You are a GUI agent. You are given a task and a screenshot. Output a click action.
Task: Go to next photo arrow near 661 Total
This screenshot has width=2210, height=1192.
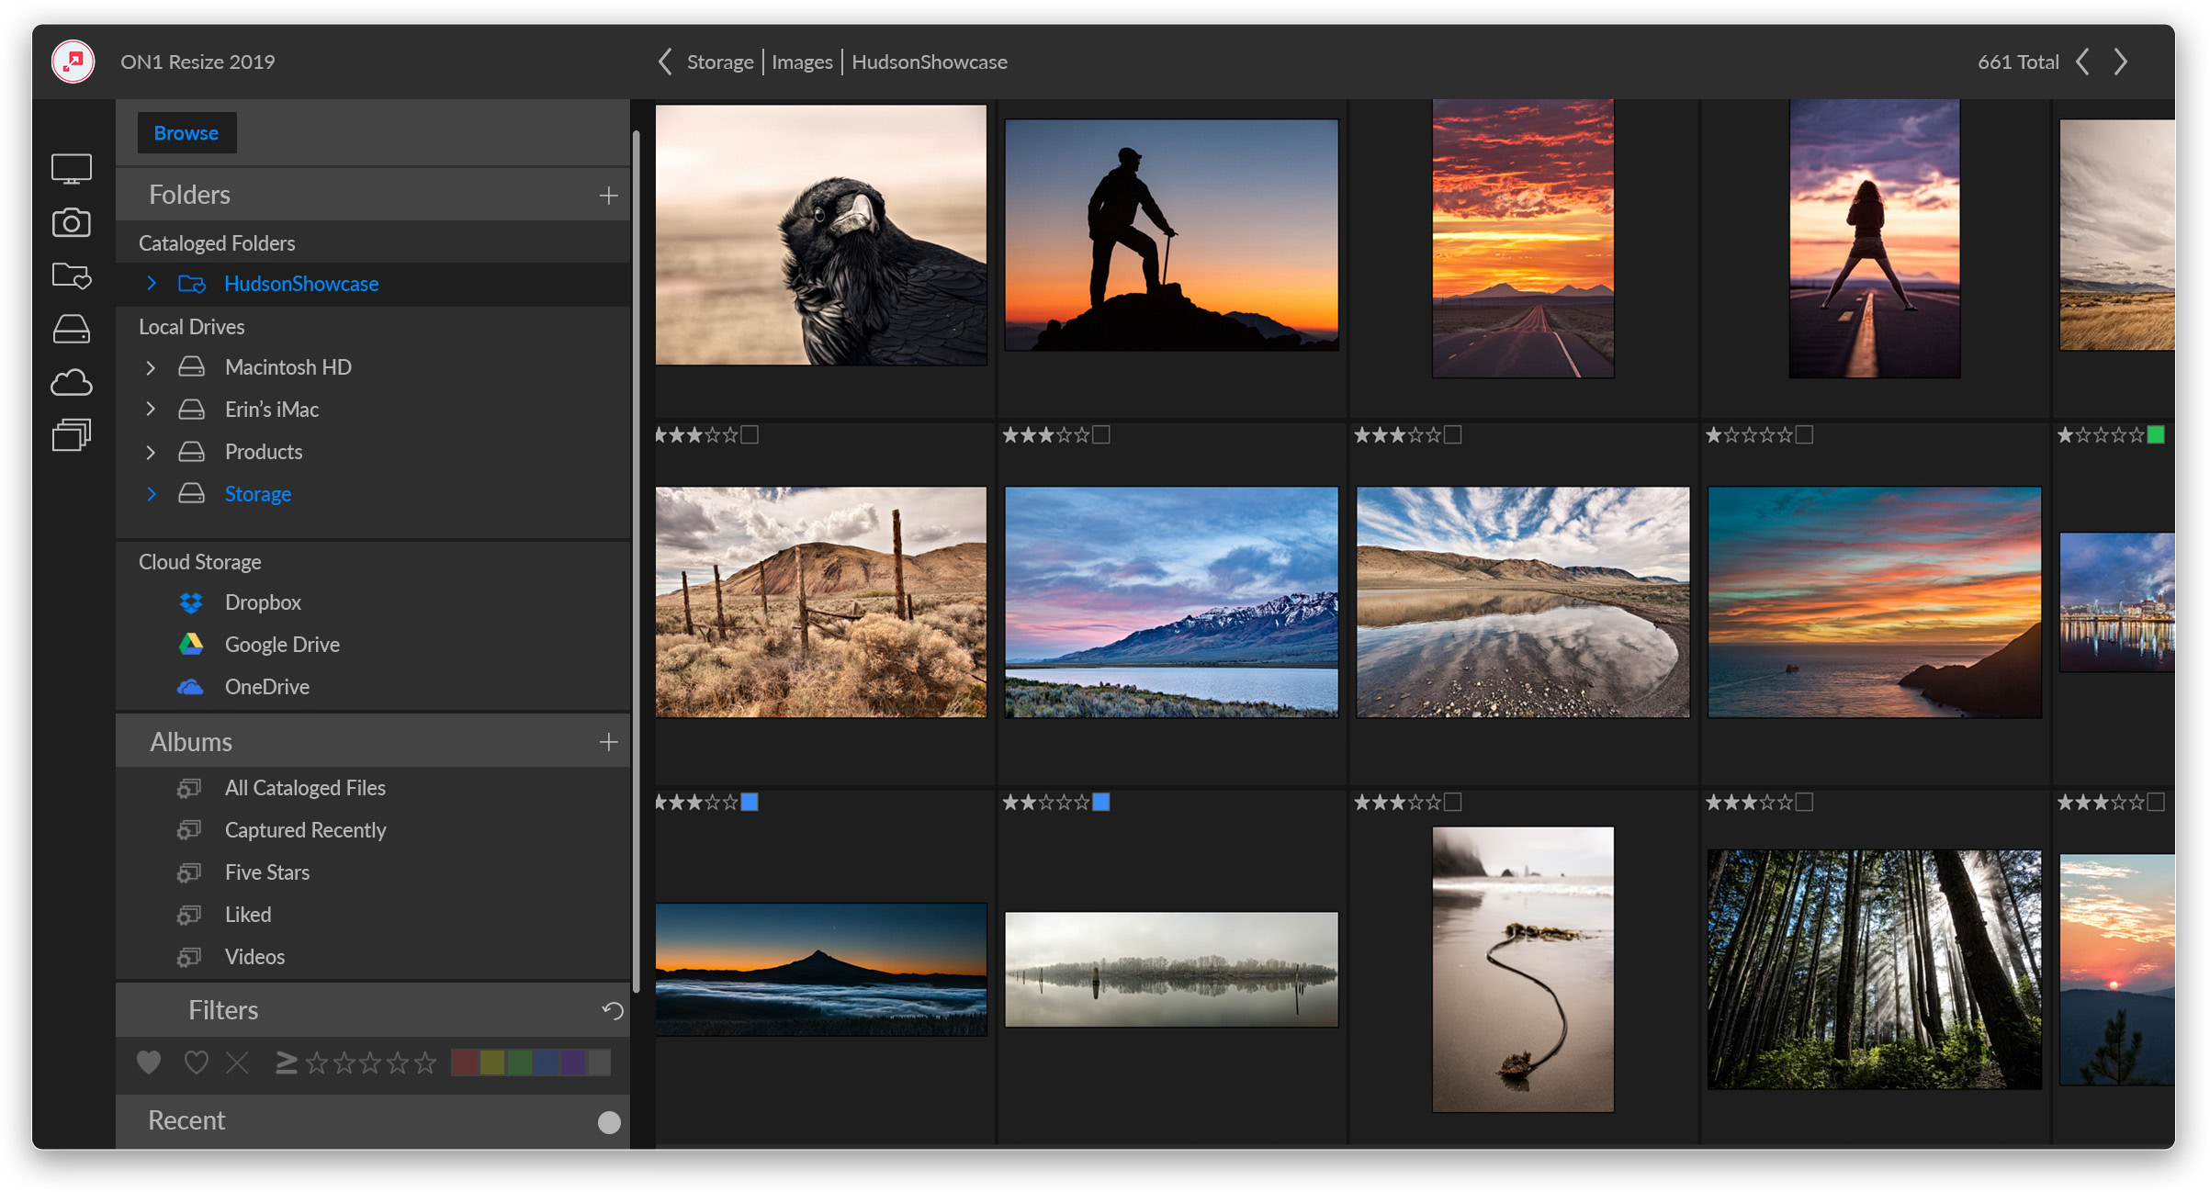tap(2121, 62)
